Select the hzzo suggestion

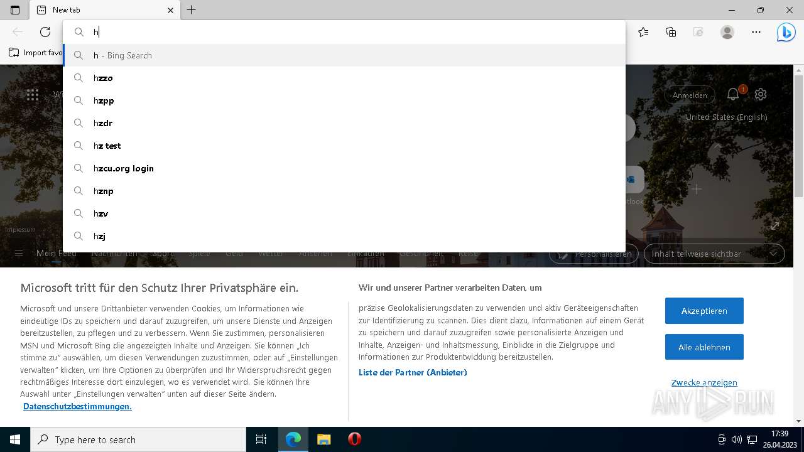[344, 78]
